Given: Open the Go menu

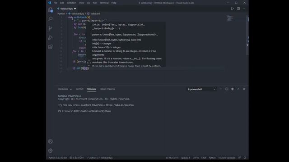Looking at the screenshot, I should click(89, 3).
